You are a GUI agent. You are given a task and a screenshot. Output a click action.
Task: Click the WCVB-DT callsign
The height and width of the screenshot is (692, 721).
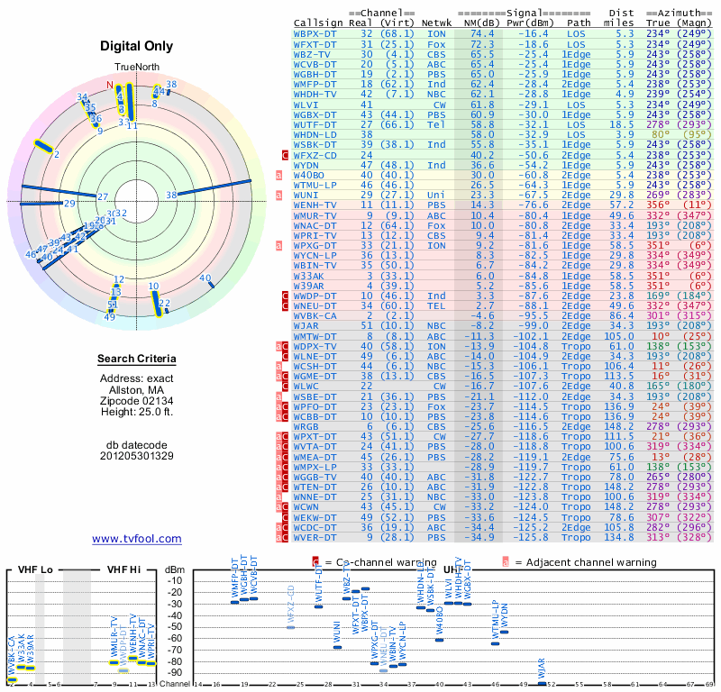[315, 64]
